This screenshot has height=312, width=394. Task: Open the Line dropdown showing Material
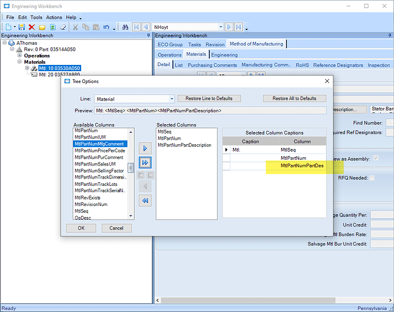(x=172, y=99)
